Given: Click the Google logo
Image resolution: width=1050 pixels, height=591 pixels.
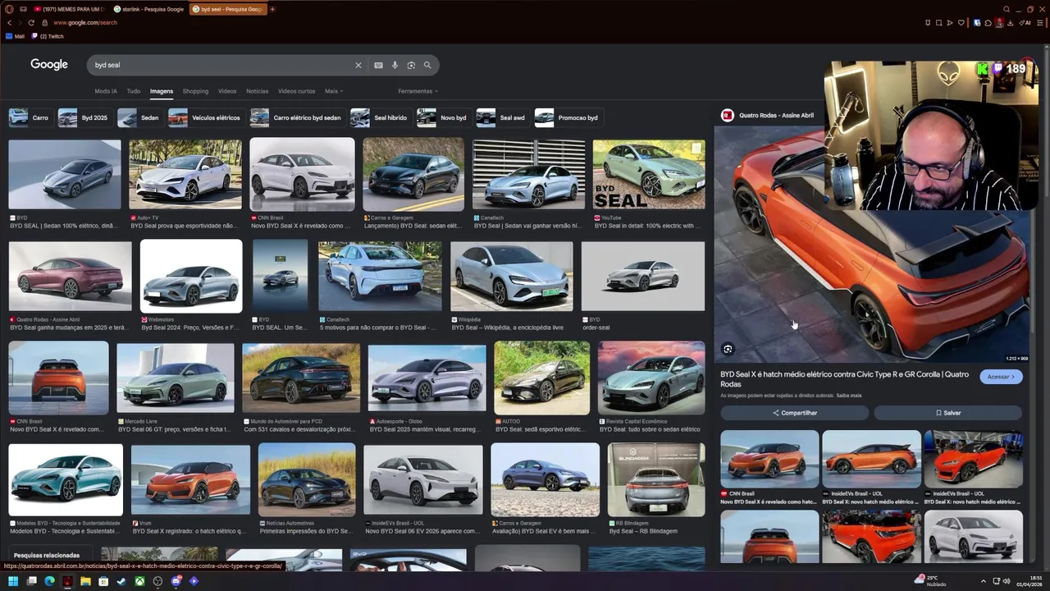Looking at the screenshot, I should 49,64.
